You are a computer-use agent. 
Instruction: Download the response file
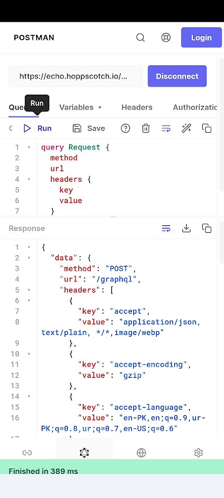tap(186, 228)
